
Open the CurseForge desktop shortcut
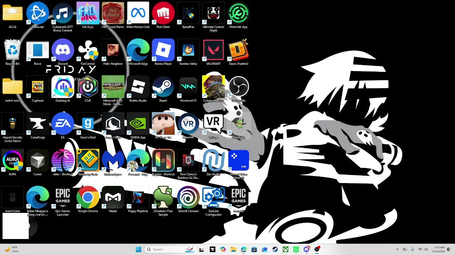pyautogui.click(x=38, y=126)
